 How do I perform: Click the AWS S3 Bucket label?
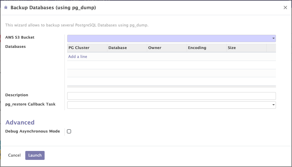pyautogui.click(x=20, y=37)
